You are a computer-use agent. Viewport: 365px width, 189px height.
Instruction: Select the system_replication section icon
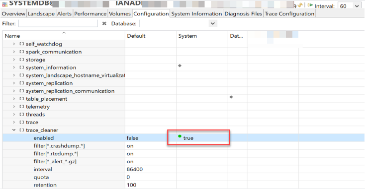pos(22,83)
